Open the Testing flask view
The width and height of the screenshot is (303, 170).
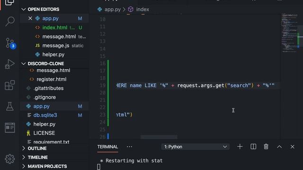(x=9, y=106)
